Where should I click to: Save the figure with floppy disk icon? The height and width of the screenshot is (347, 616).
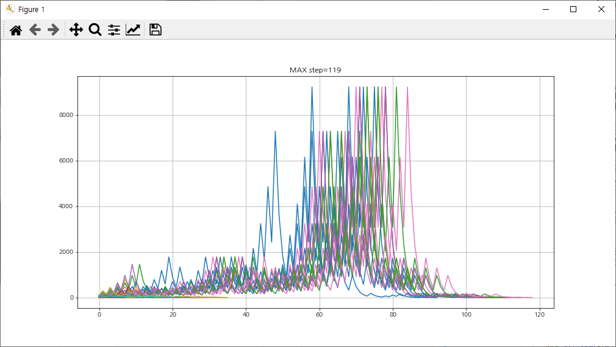tap(155, 30)
